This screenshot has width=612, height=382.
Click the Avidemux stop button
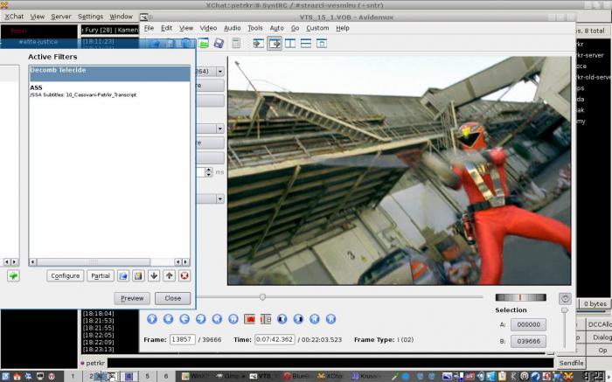tap(168, 319)
